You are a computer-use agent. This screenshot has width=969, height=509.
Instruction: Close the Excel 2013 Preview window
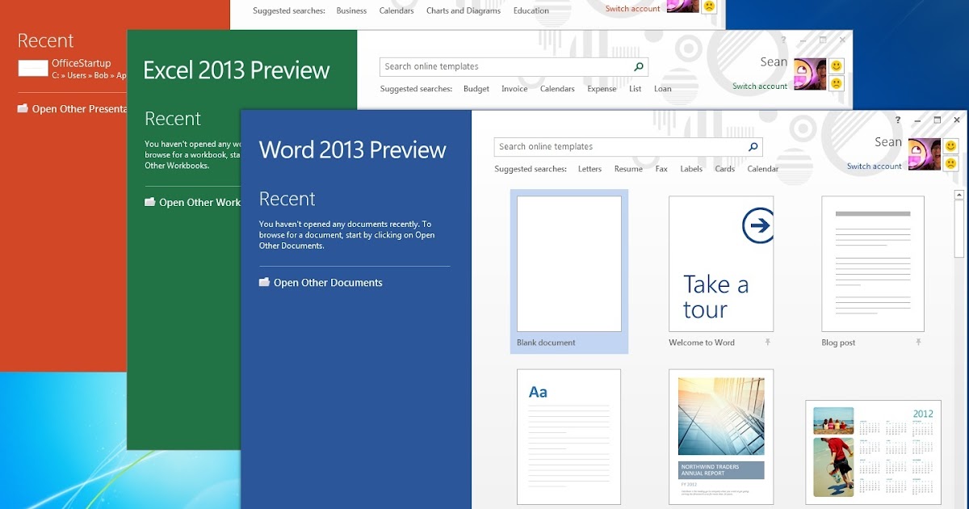pyautogui.click(x=842, y=40)
